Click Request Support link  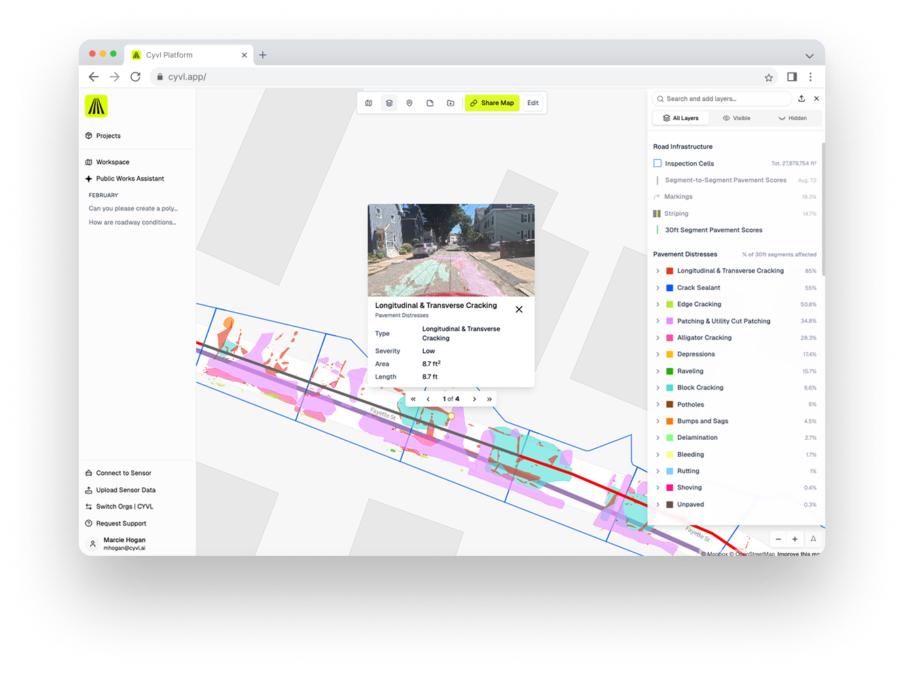click(x=115, y=523)
